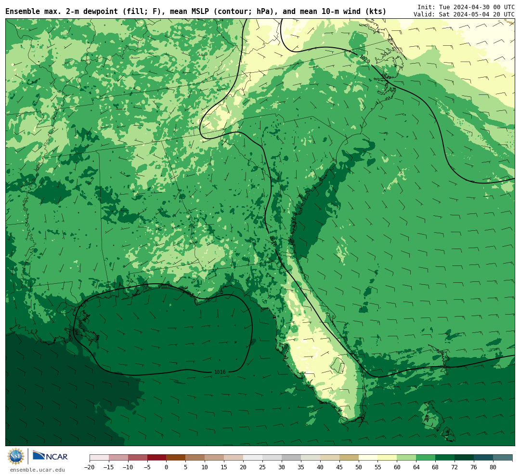
Task: Pick the light green swatch between 60 and 64
Action: click(x=407, y=458)
